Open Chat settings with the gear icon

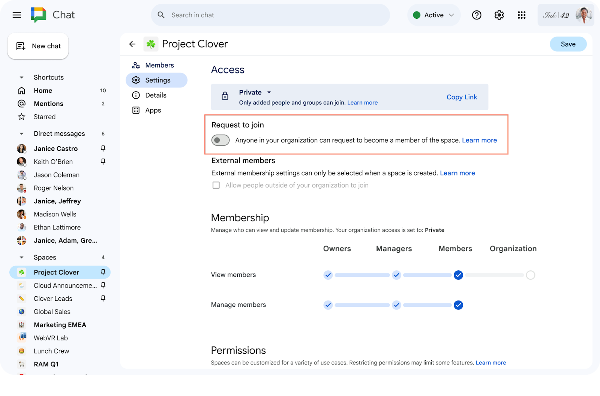click(x=499, y=15)
